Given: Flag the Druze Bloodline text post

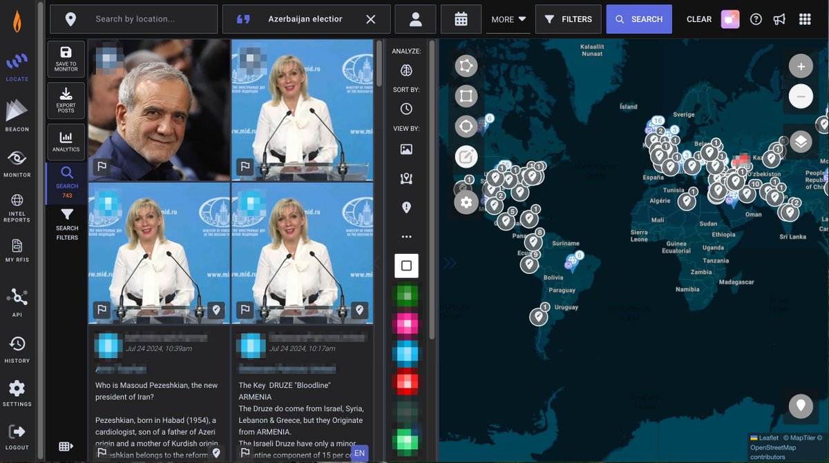Looking at the screenshot, I should (245, 453).
